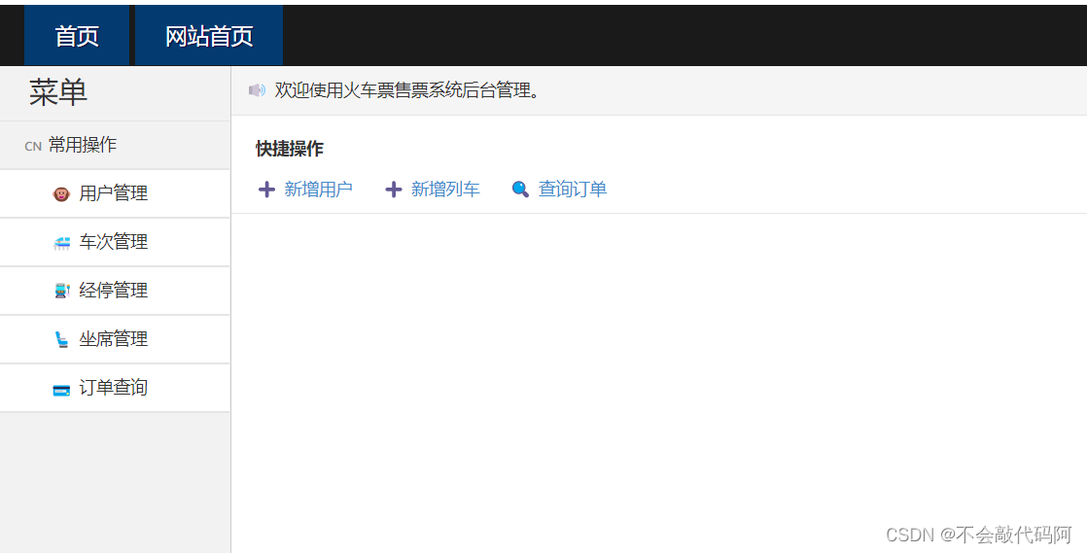Screen dimensions: 1087x553
Task: Click the 新增列车 quick link
Action: (x=445, y=190)
